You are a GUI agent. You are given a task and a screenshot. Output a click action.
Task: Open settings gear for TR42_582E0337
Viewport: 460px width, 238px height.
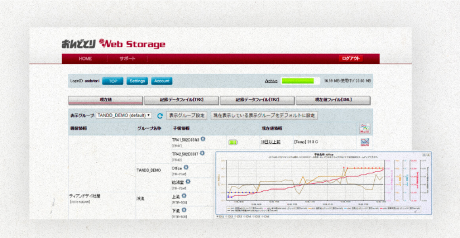(x=202, y=153)
